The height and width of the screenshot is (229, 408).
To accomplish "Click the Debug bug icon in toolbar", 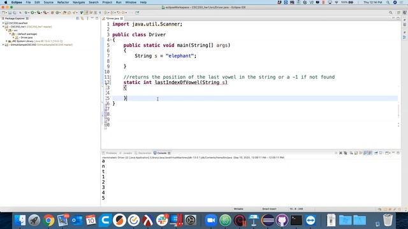I will (x=26, y=13).
